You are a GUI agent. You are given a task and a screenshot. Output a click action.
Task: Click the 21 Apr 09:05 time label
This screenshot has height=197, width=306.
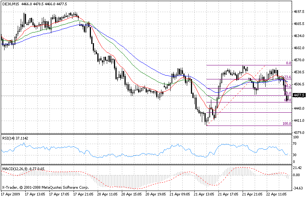178,194
